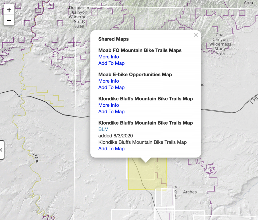
Task: Add the BLM Klondike Bluffs map to the map
Action: (111, 149)
